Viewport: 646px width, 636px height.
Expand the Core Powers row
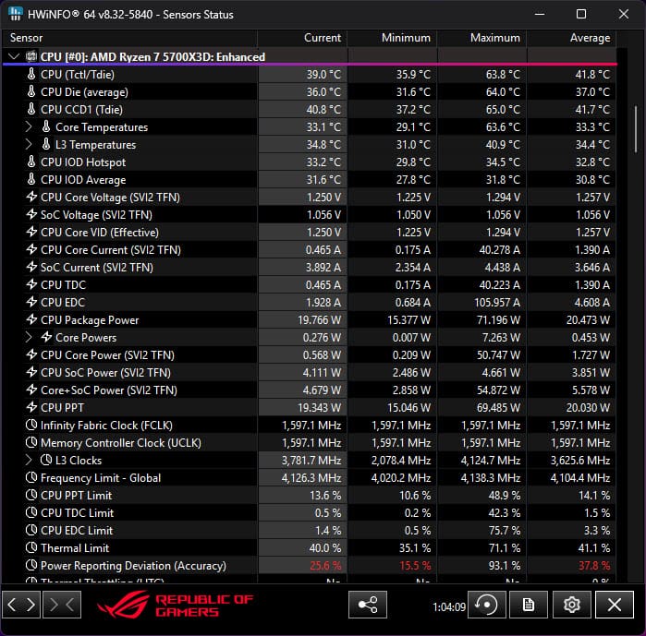pos(29,338)
